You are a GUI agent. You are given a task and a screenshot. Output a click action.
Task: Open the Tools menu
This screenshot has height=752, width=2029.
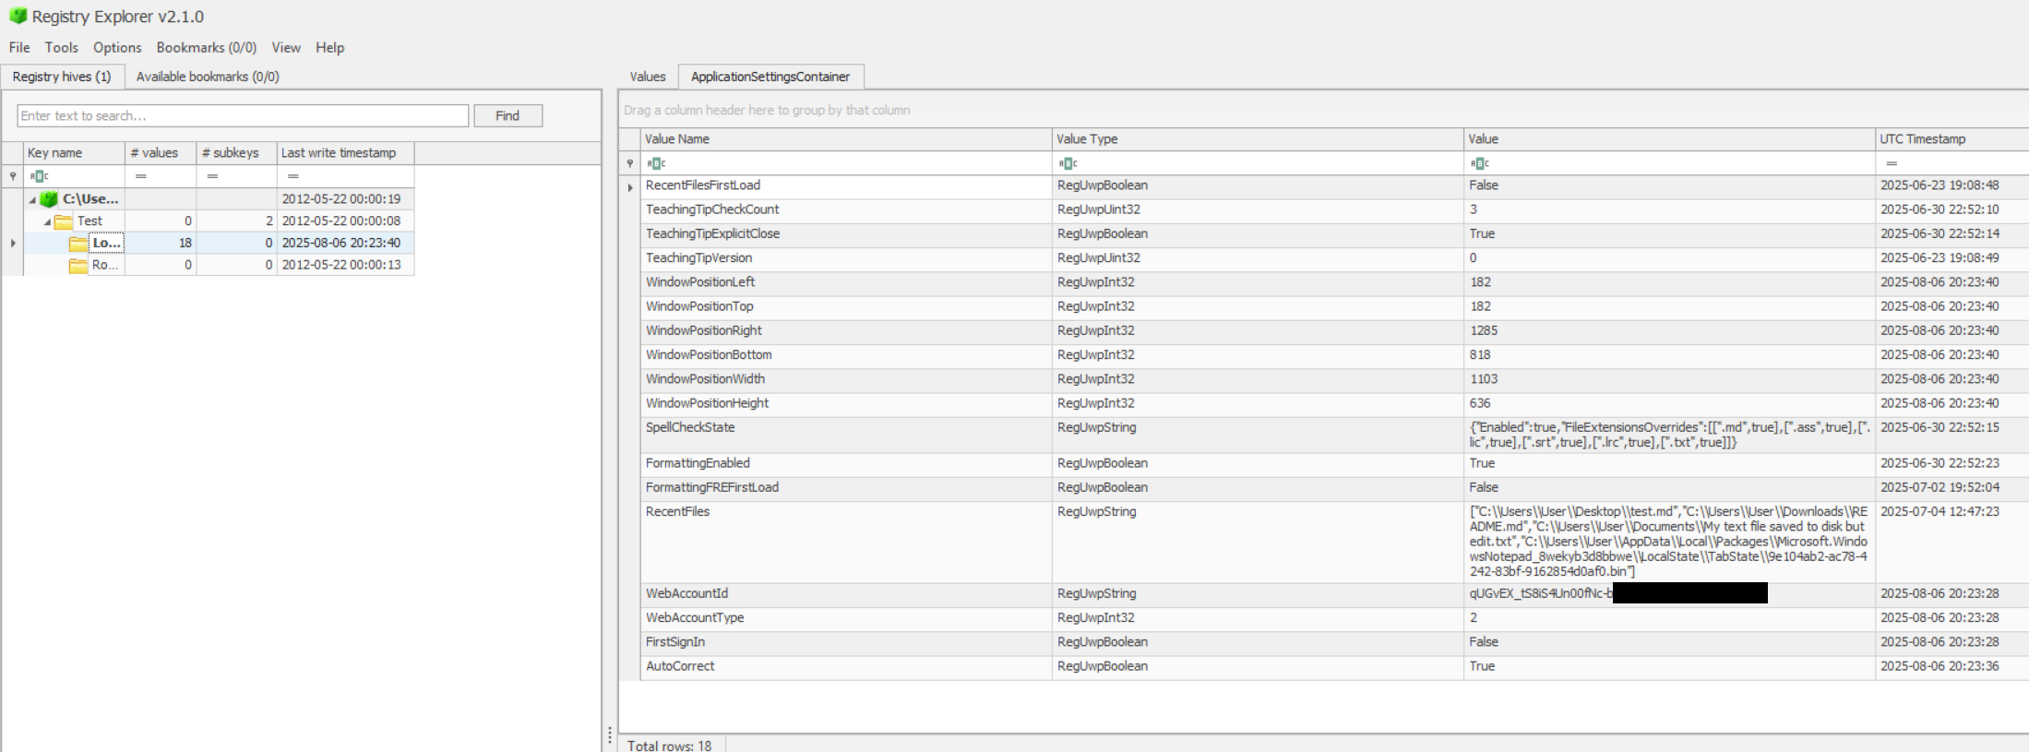coord(61,47)
